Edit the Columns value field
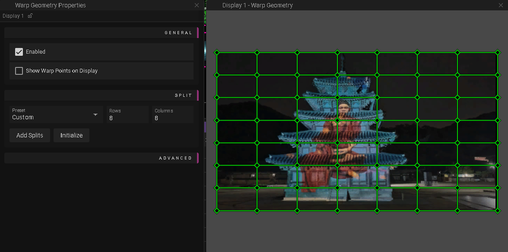 click(173, 115)
